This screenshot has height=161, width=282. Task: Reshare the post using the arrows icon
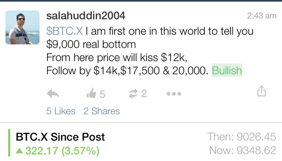click(133, 94)
